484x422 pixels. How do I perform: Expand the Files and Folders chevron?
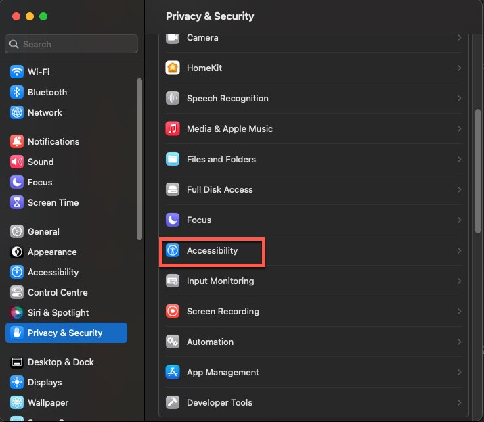(x=460, y=159)
